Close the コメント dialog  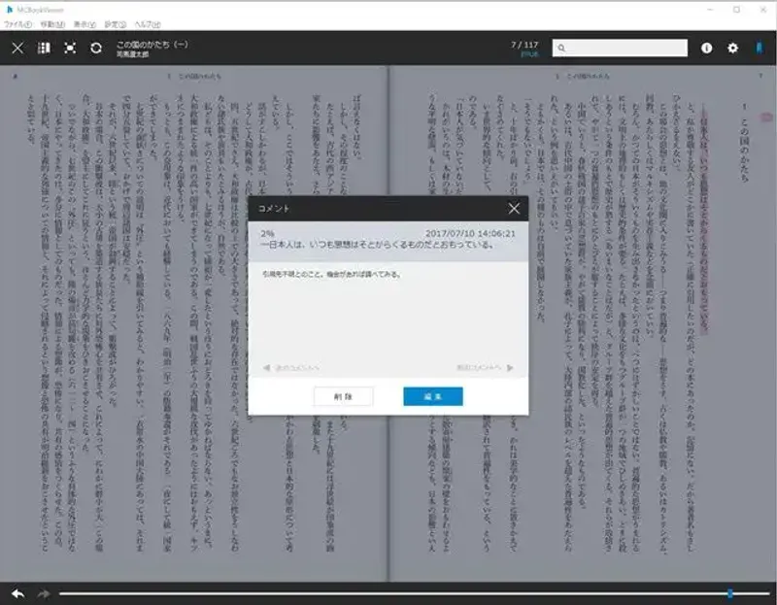point(514,209)
